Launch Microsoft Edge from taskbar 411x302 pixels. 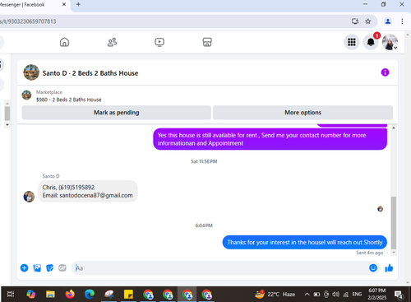90,295
